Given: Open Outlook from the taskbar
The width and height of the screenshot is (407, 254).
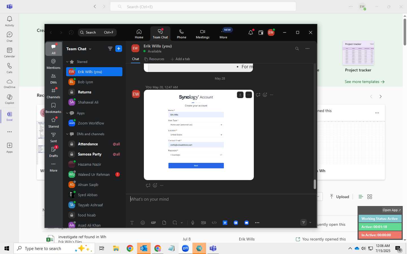Looking at the screenshot, I should pos(144,248).
